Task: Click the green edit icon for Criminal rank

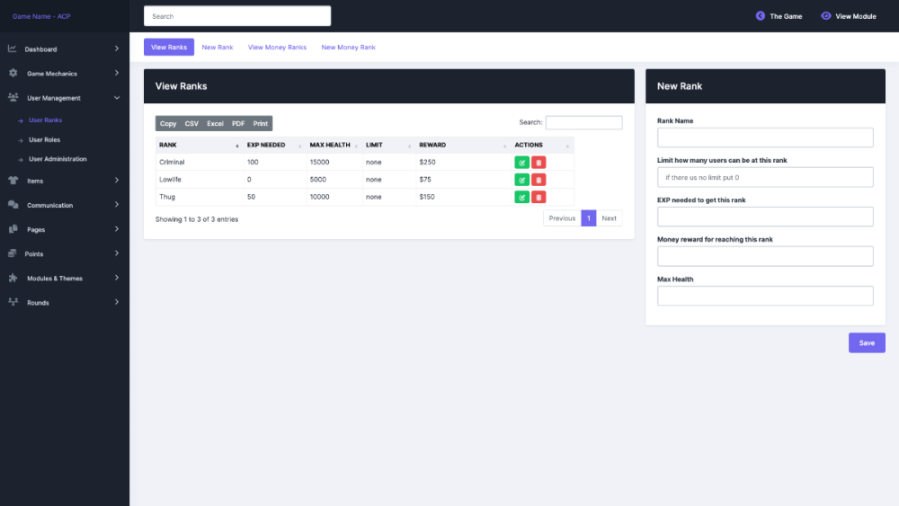Action: 521,162
